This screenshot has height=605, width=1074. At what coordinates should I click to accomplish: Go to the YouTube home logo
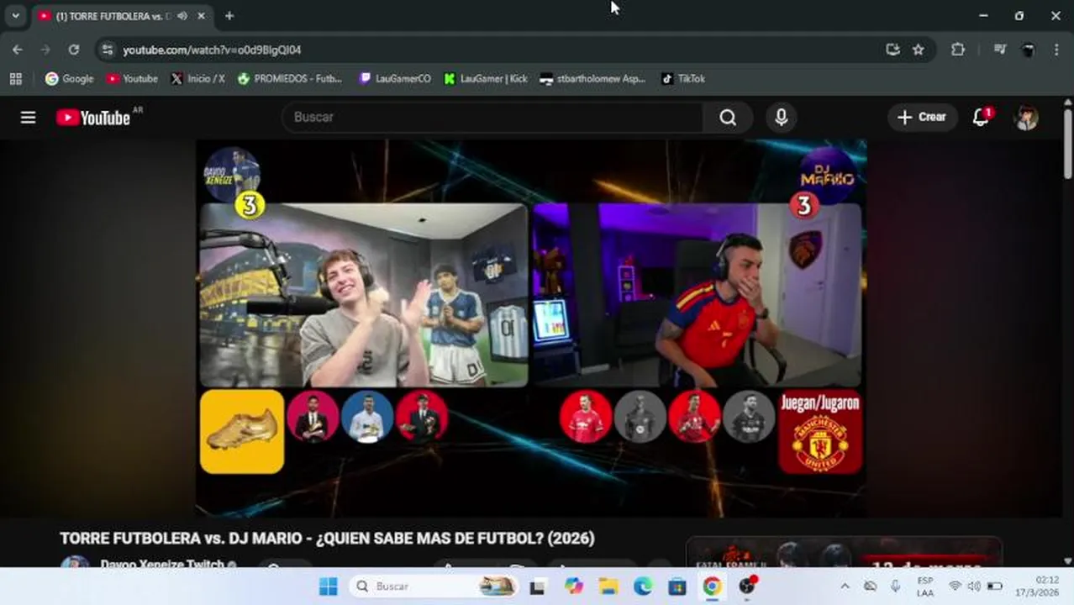pyautogui.click(x=93, y=118)
